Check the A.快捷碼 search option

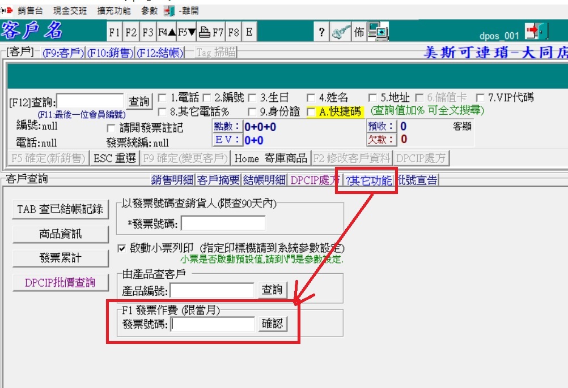pyautogui.click(x=311, y=111)
